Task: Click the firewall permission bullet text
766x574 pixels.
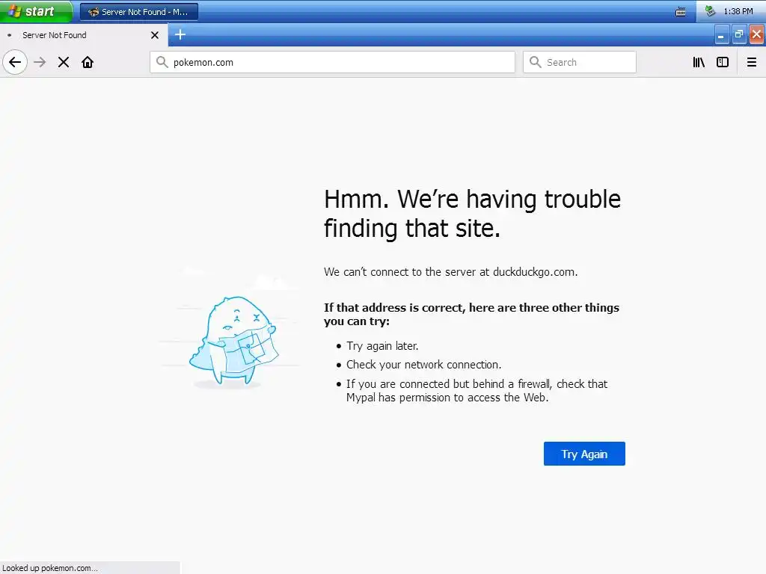Action: [x=477, y=390]
